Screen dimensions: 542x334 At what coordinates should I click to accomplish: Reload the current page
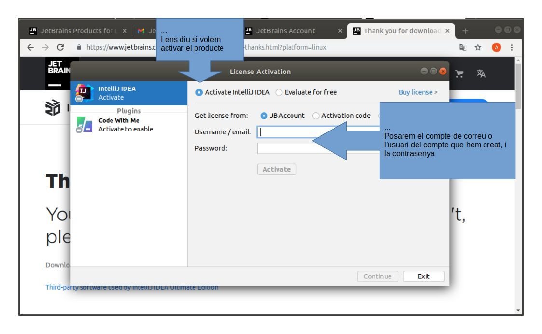coord(60,47)
